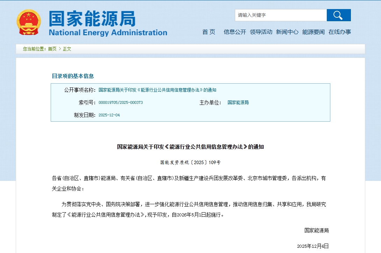
Task: Click document number 国能发资质规〔2025〕109号
Action: (190, 162)
